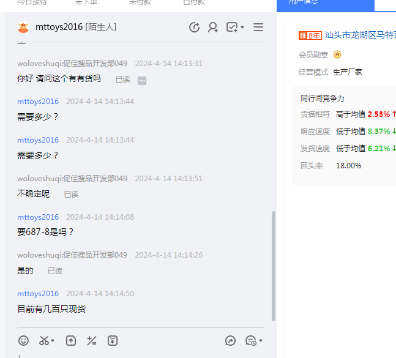Click the message input field

click(141, 354)
